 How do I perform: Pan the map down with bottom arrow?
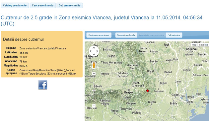coord(94,54)
